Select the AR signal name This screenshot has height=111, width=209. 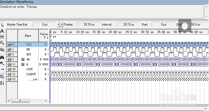28,59
